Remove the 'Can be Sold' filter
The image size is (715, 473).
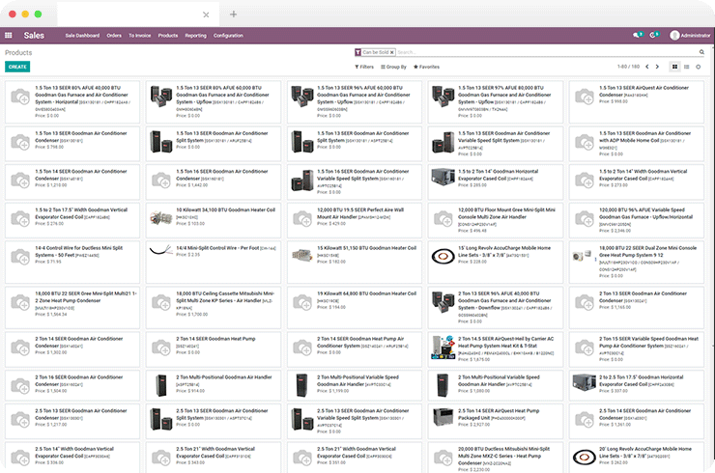pos(392,52)
